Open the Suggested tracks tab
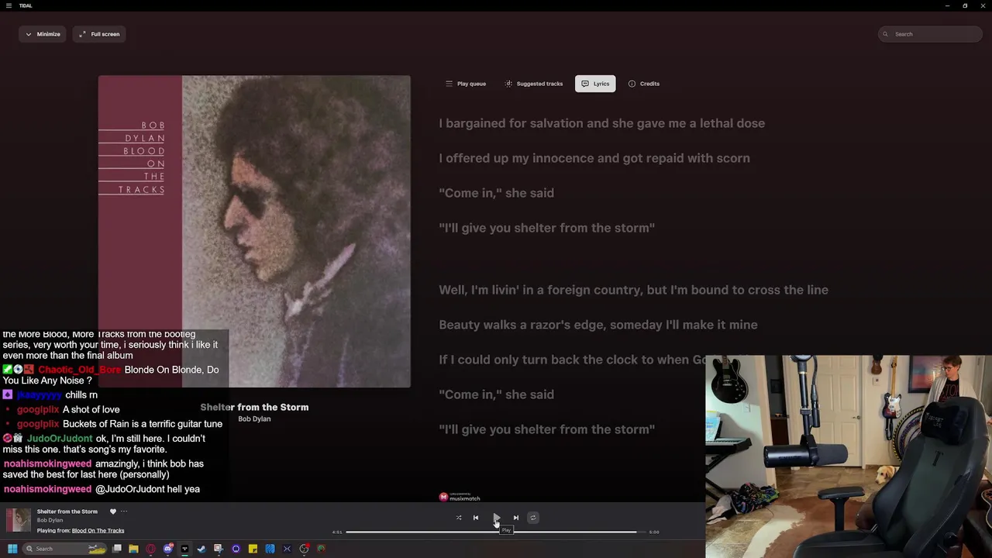The image size is (992, 558). [x=533, y=84]
